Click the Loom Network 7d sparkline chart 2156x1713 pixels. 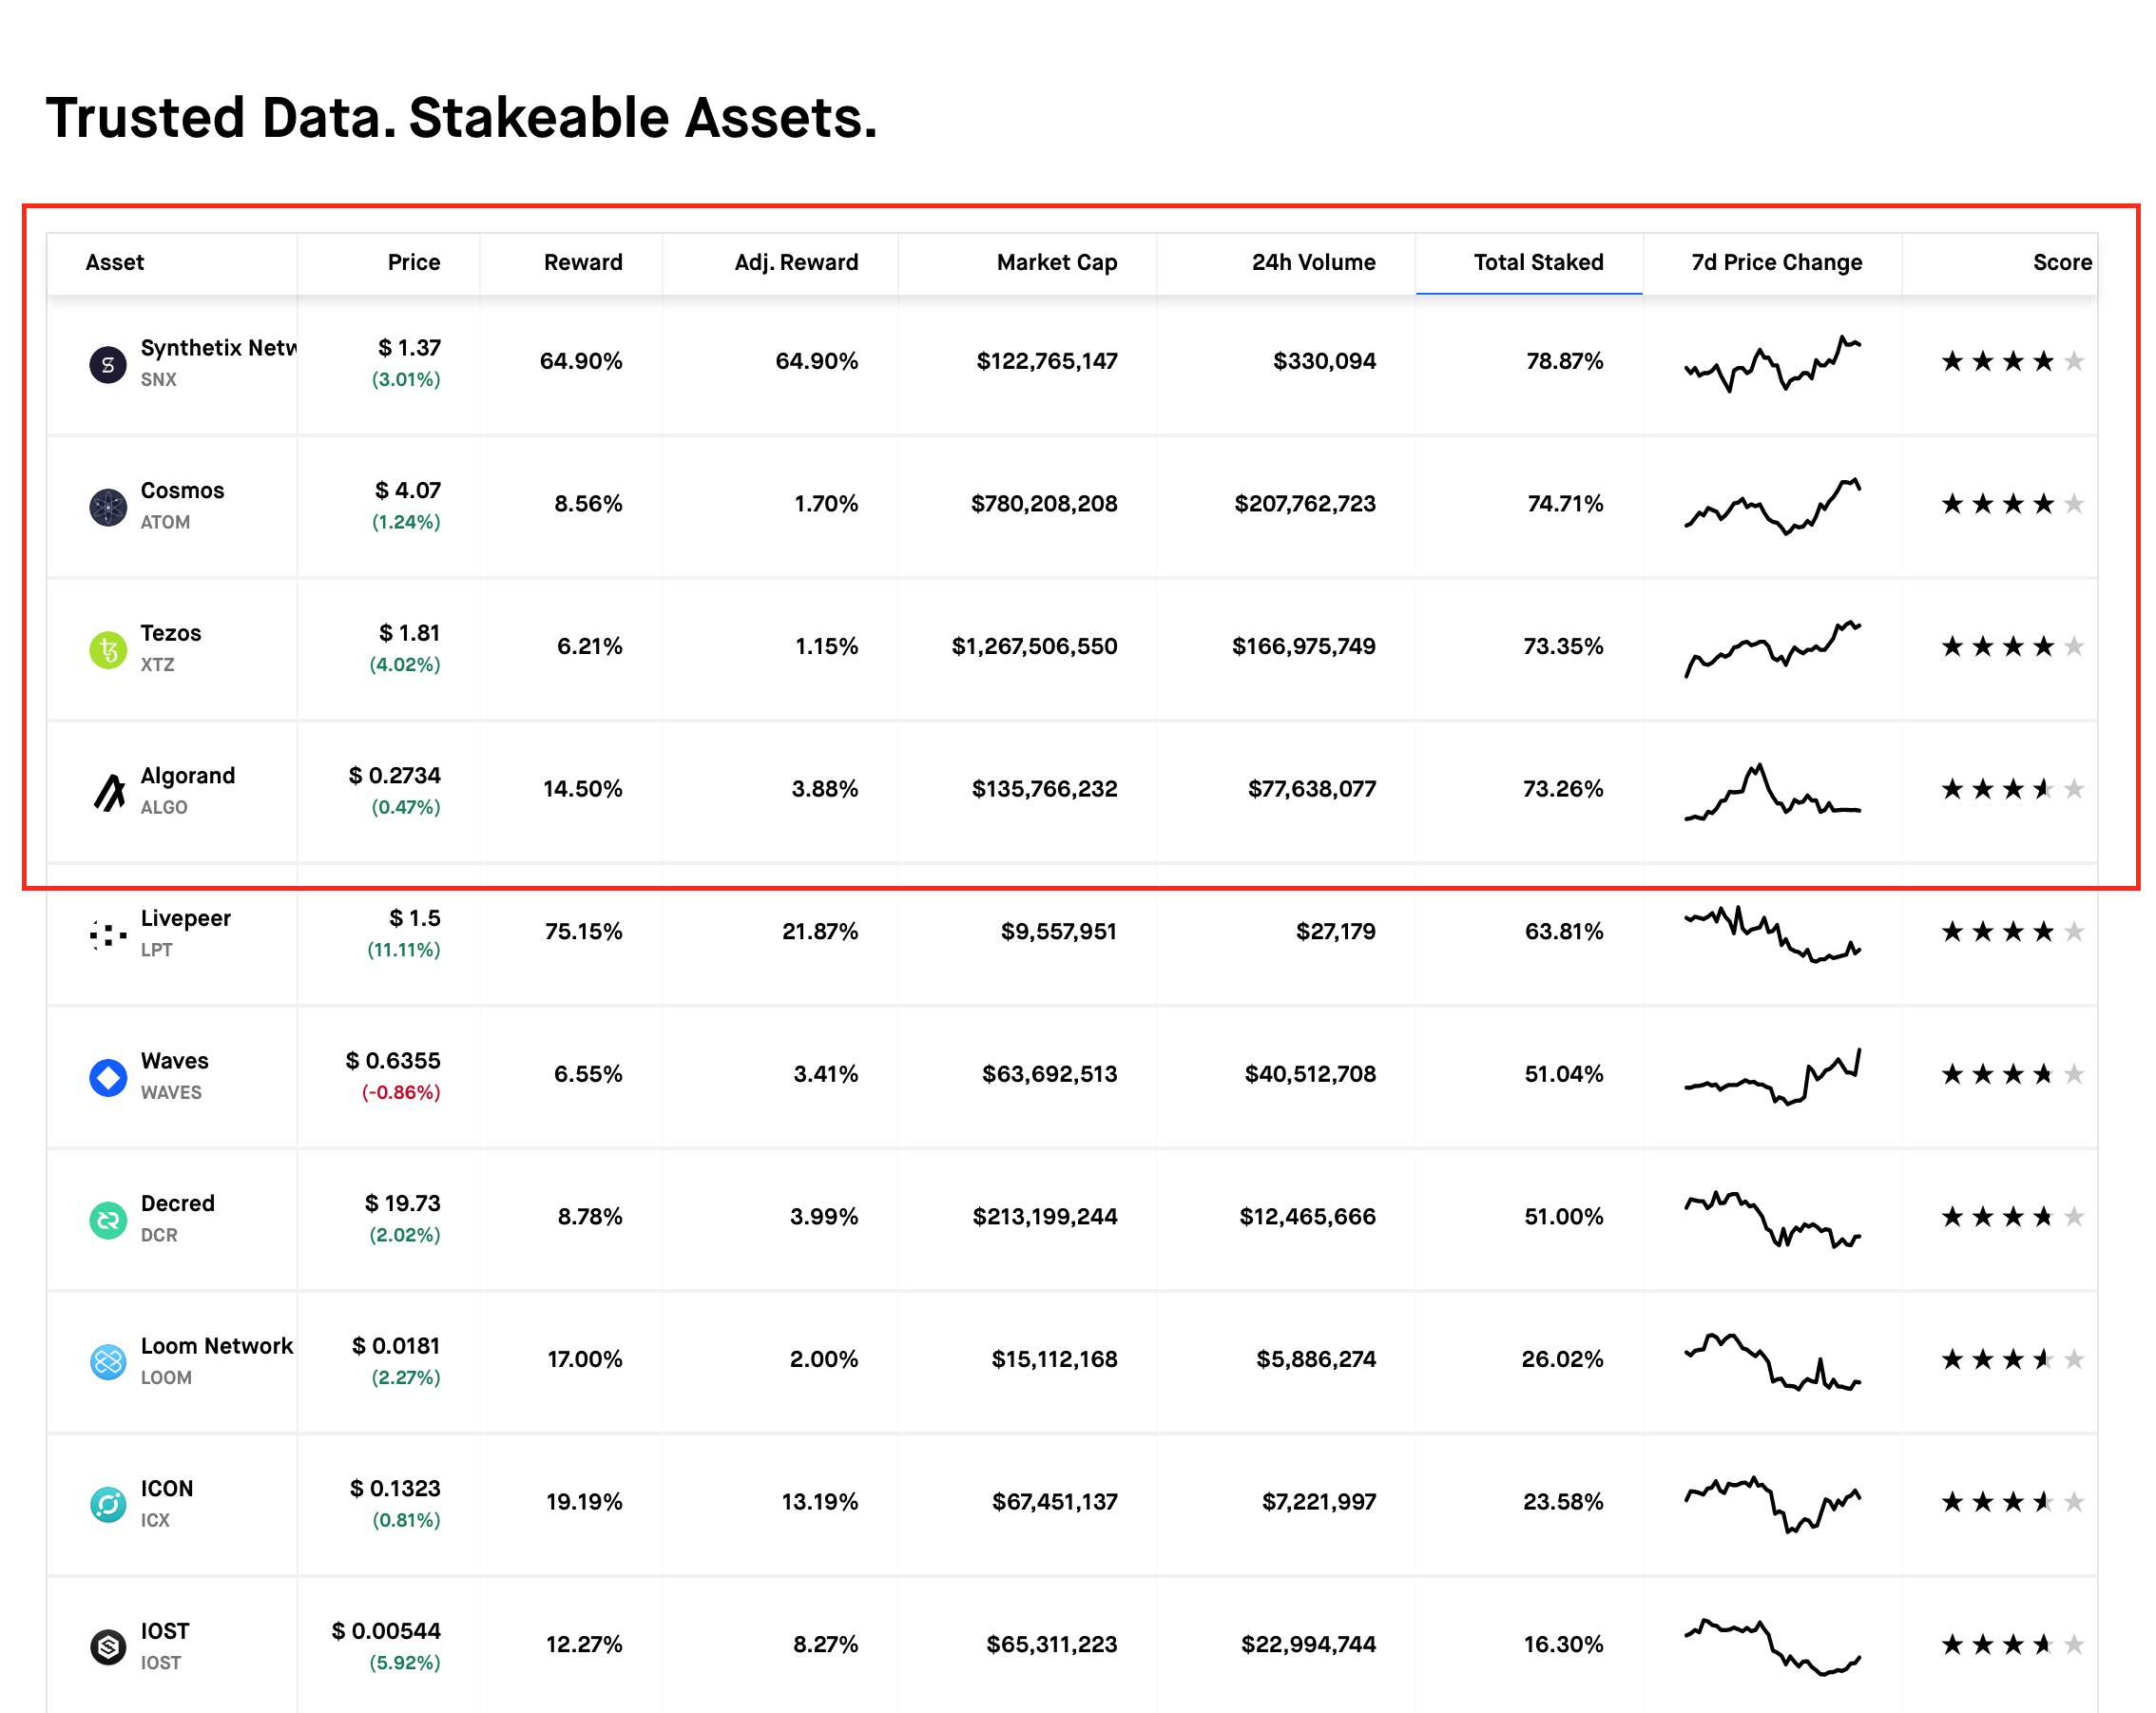point(1772,1362)
